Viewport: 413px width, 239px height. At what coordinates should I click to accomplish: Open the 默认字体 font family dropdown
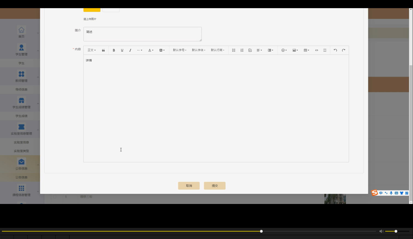198,50
